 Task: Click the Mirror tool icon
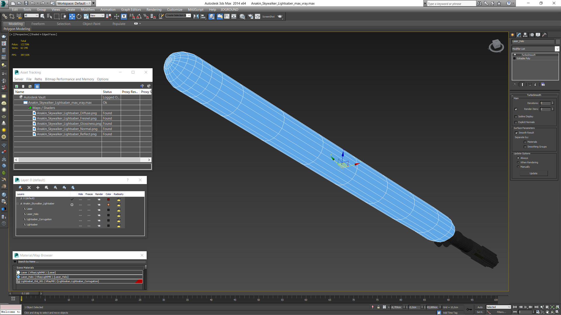point(196,17)
